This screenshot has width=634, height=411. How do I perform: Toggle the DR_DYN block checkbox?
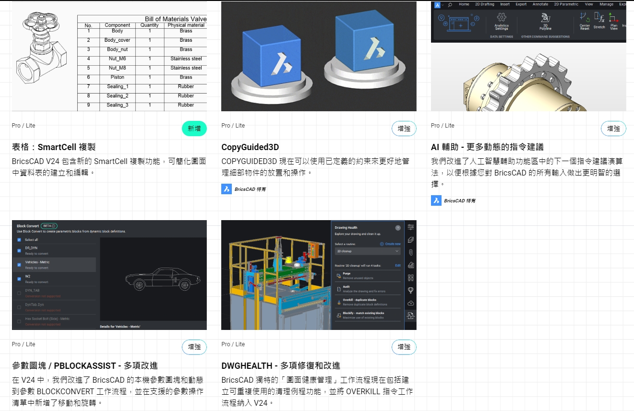[x=19, y=250]
